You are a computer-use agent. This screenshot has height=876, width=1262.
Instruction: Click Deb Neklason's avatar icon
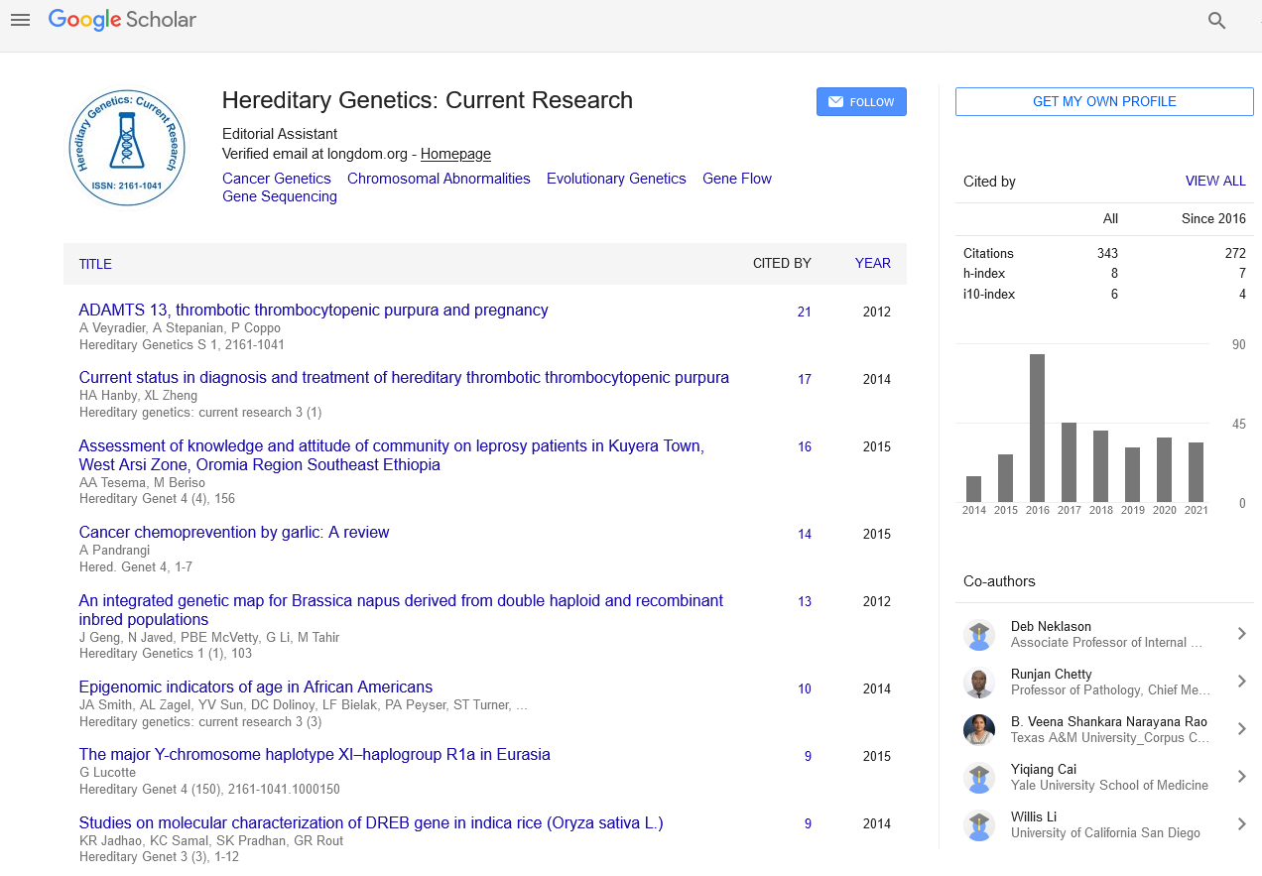tap(979, 635)
